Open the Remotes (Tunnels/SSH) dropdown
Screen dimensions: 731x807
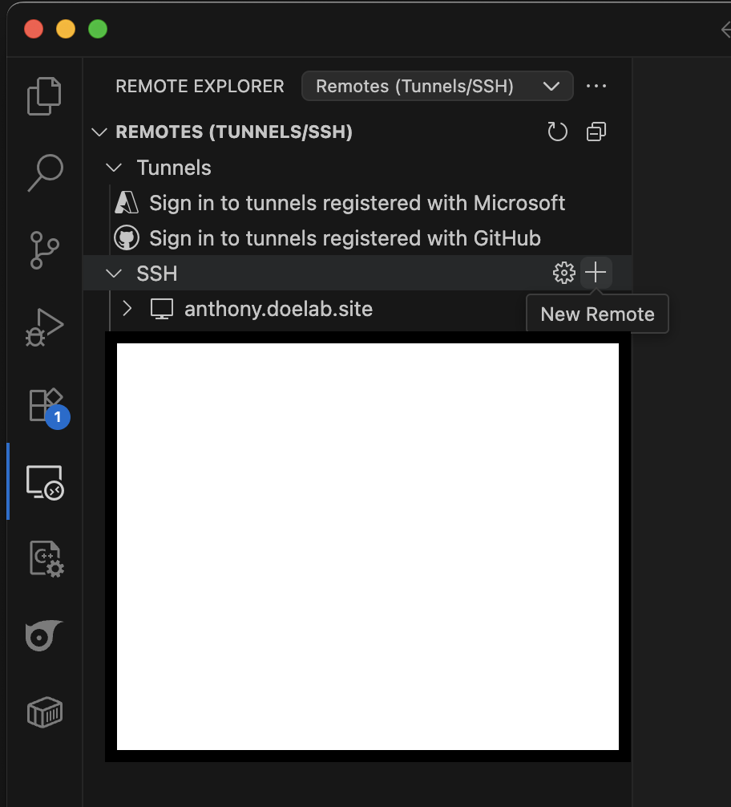tap(438, 86)
